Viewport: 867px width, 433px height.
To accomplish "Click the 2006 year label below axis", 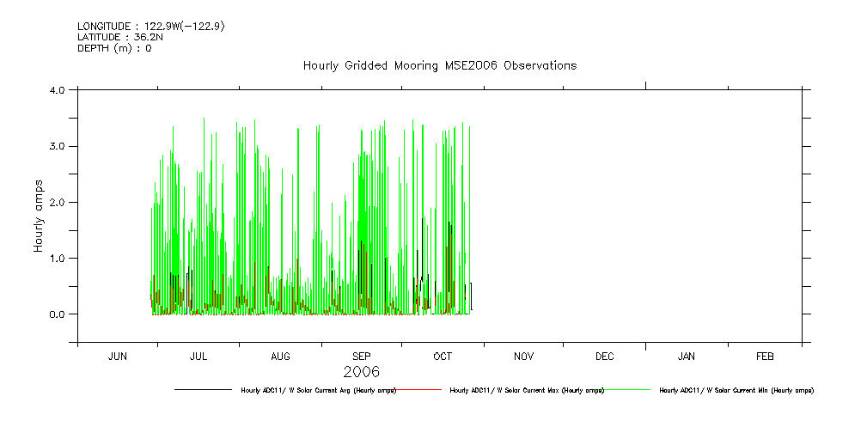I will pyautogui.click(x=361, y=372).
